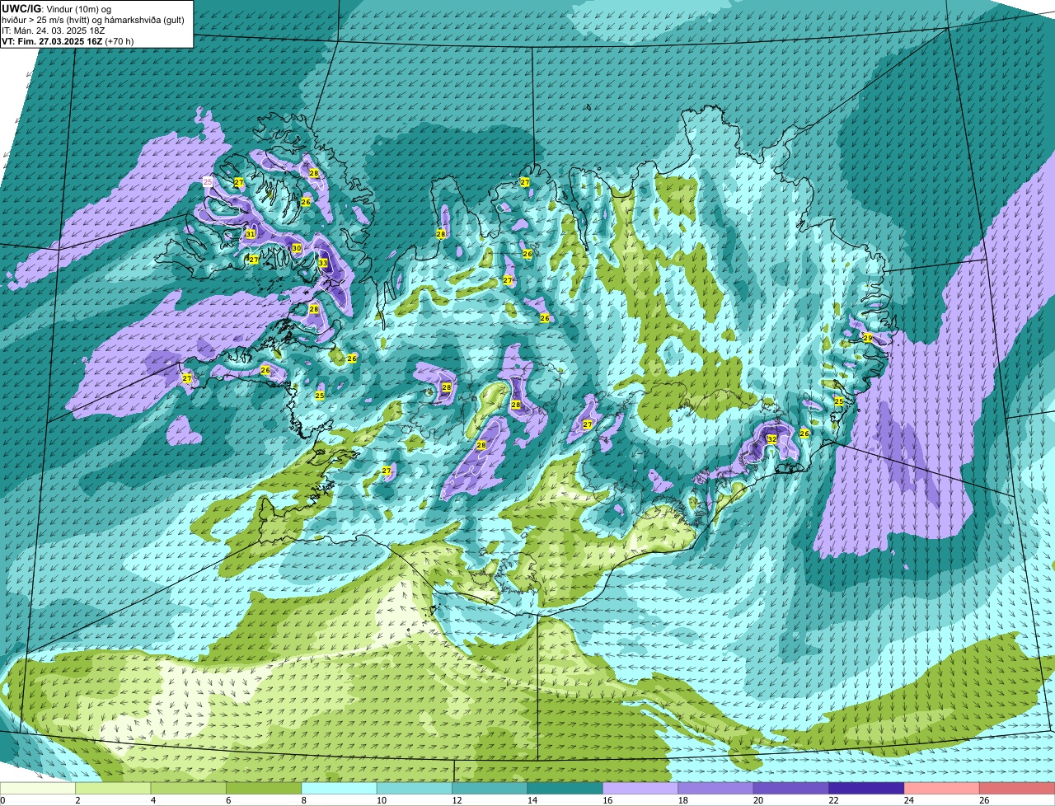Choose the 10–12 m/s light teal legend swatch

coord(415,788)
